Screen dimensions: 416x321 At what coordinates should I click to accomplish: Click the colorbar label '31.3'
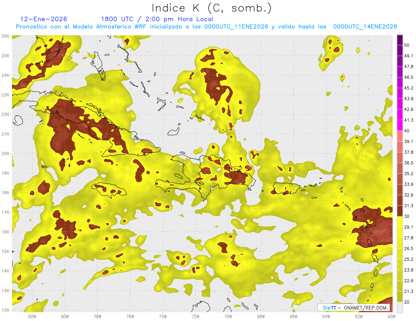[x=409, y=206]
